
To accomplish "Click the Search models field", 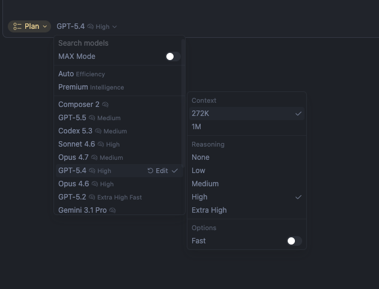I will (x=120, y=43).
